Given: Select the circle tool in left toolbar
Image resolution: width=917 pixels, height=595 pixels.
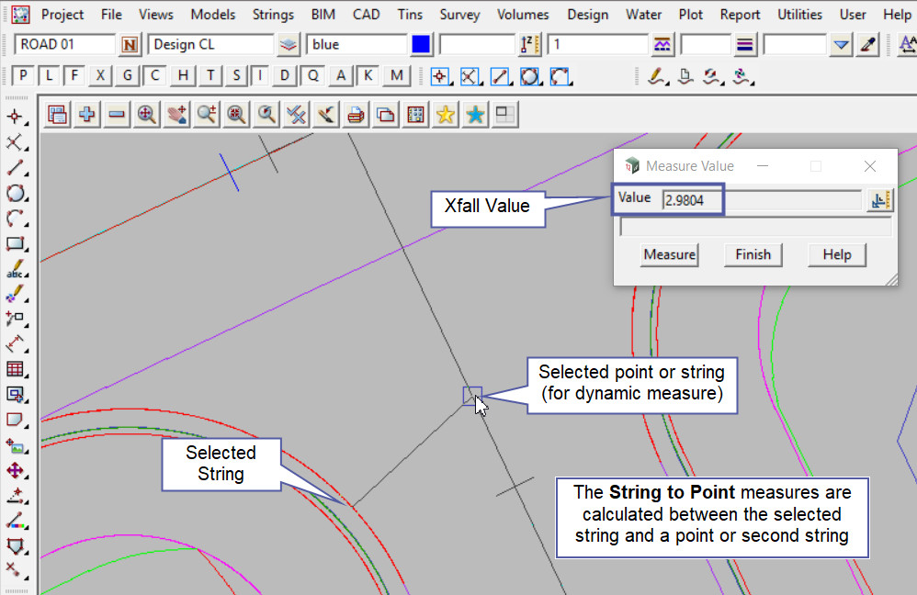Looking at the screenshot, I should (15, 194).
